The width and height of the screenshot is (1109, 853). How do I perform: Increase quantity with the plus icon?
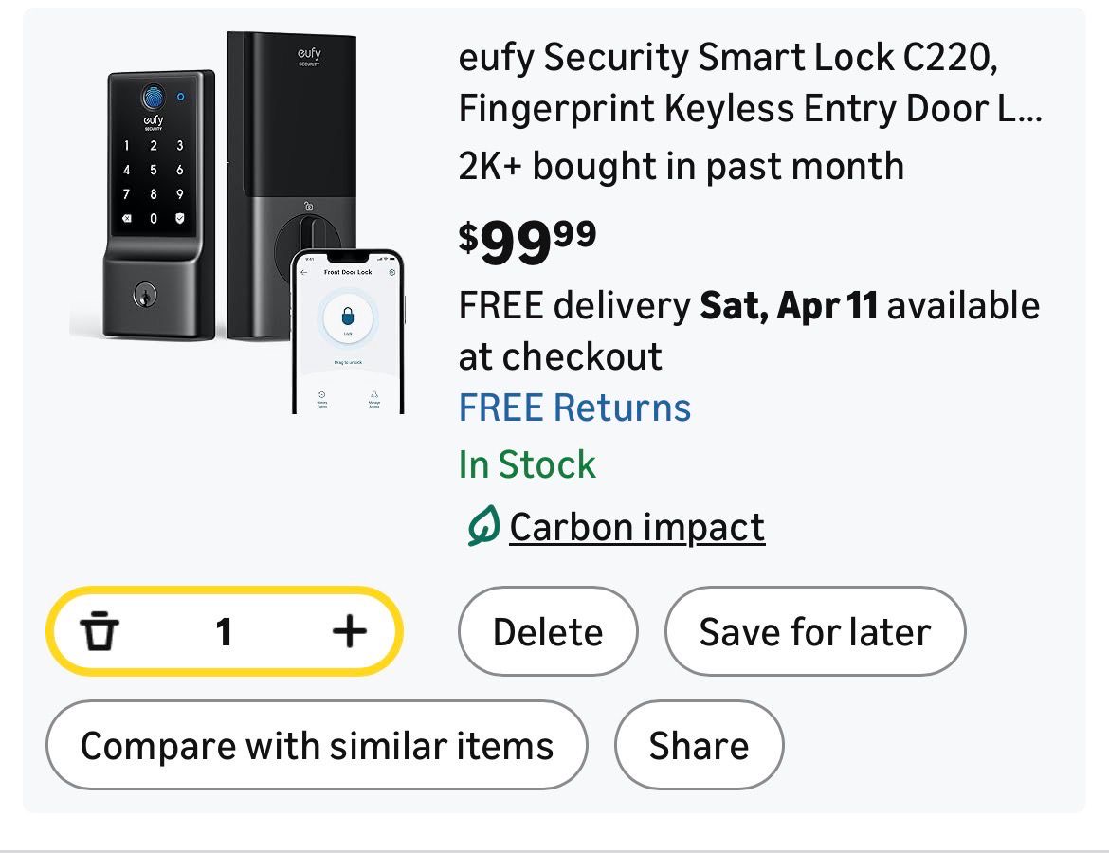(x=349, y=631)
